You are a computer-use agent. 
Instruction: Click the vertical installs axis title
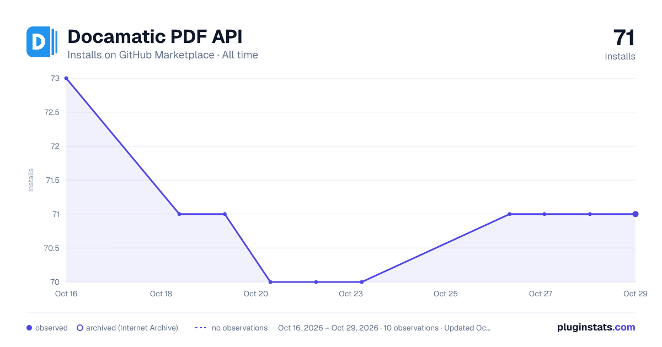coord(31,180)
